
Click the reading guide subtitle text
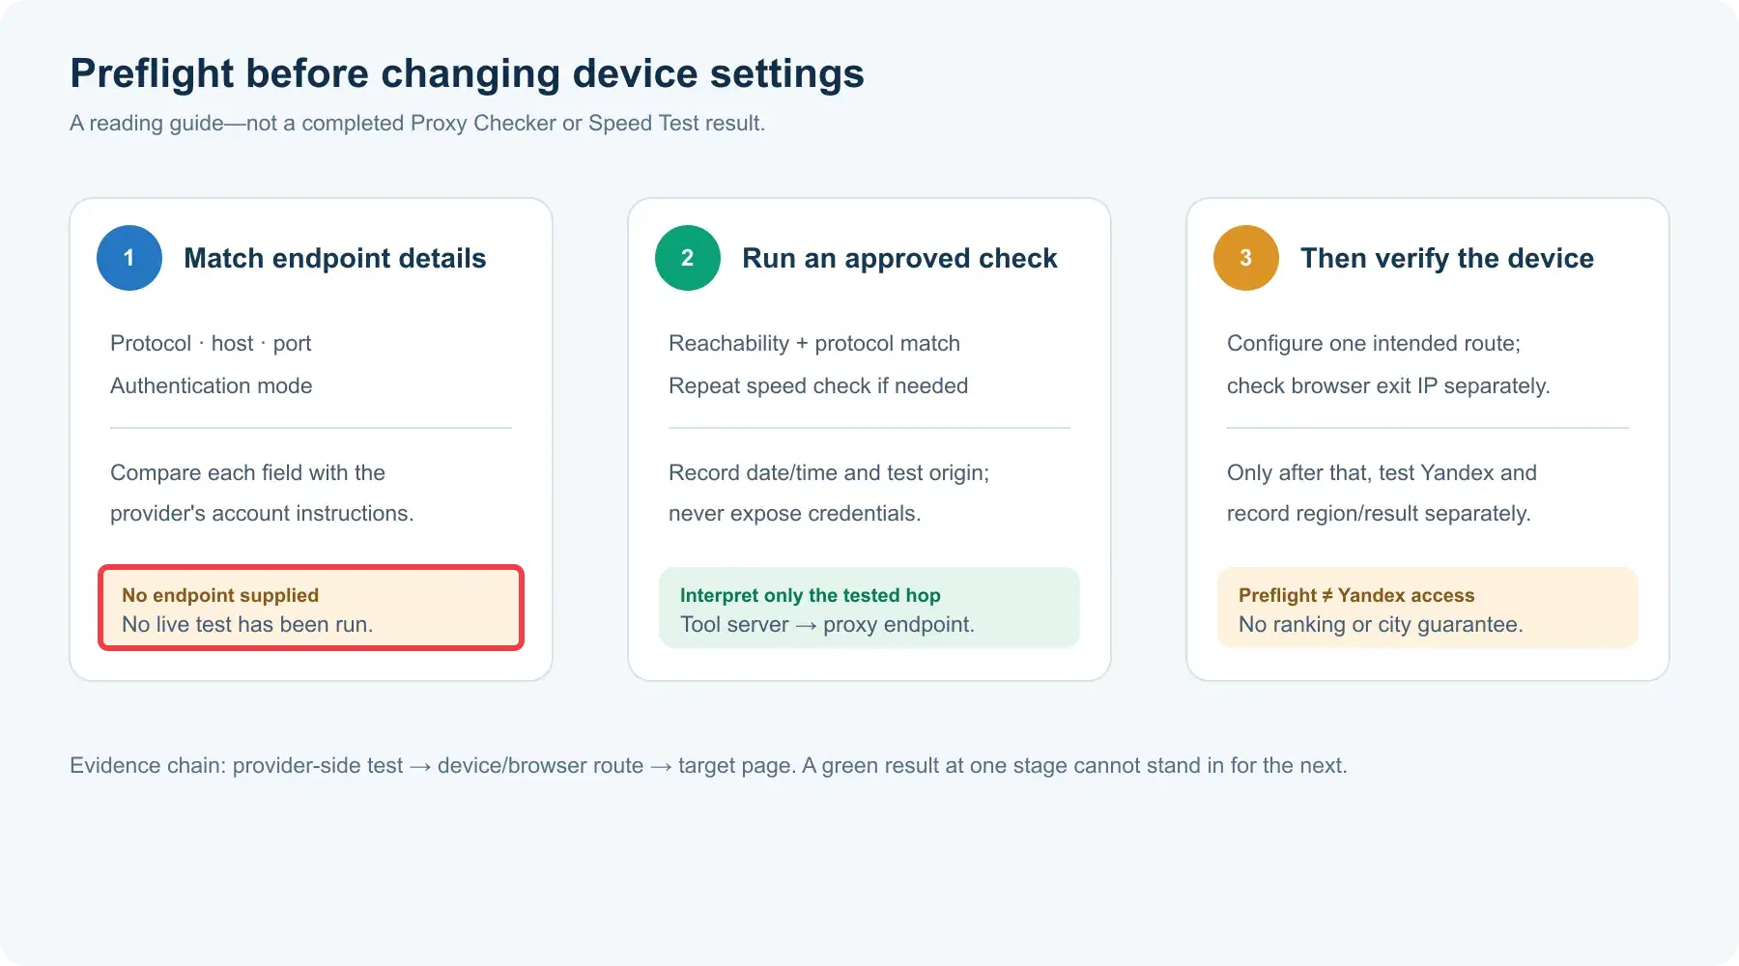tap(417, 123)
